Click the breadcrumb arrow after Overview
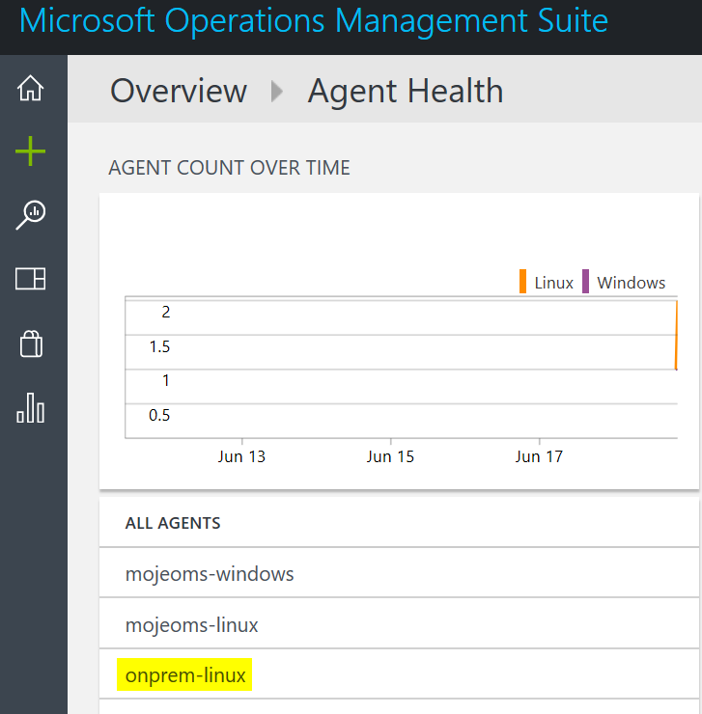 pyautogui.click(x=277, y=91)
